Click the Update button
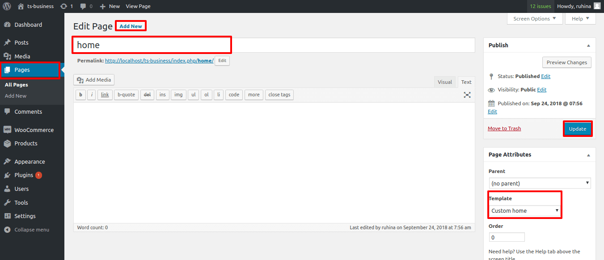The width and height of the screenshot is (604, 260). tap(577, 129)
